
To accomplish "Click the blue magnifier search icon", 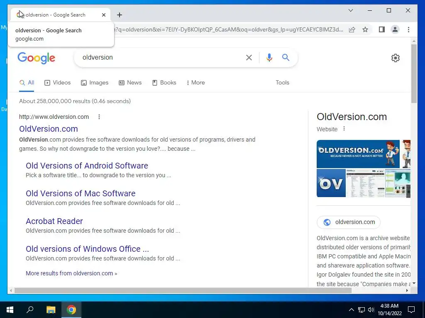I will click(286, 57).
